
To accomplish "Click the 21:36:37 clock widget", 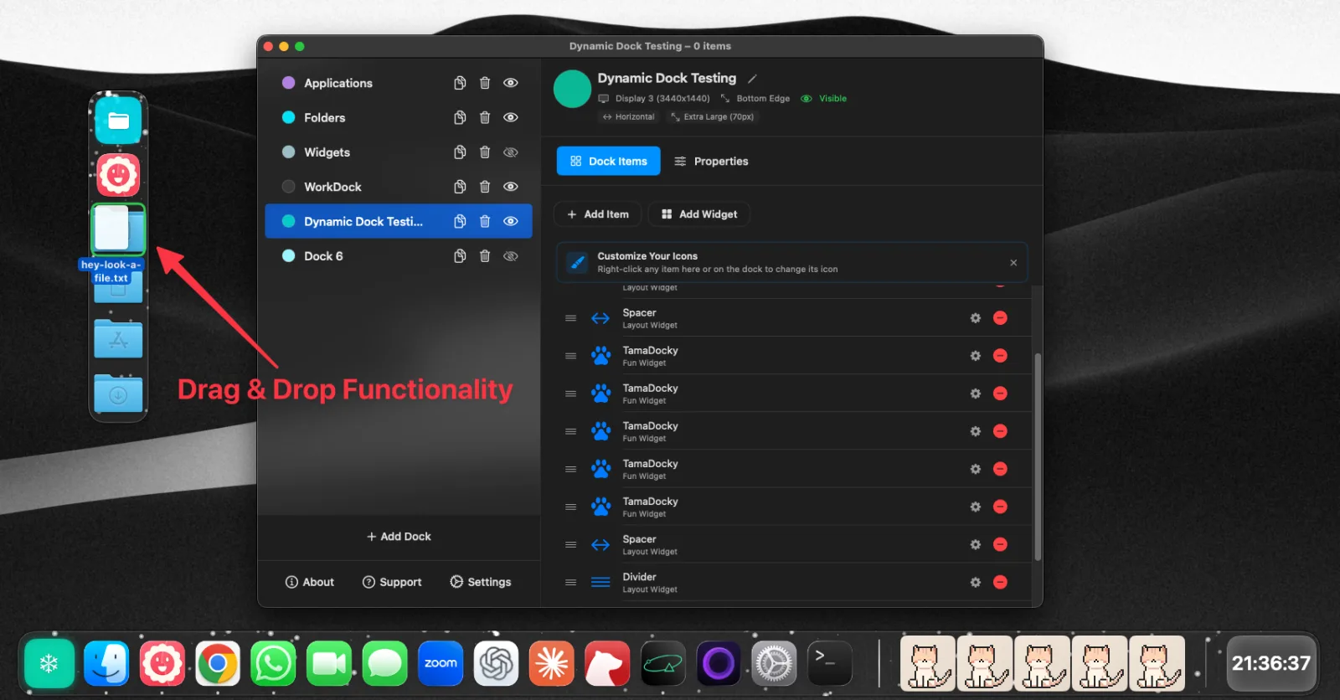I will 1271,664.
